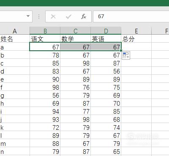
Task: Click the 姓名 header cell
Action: pos(15,39)
